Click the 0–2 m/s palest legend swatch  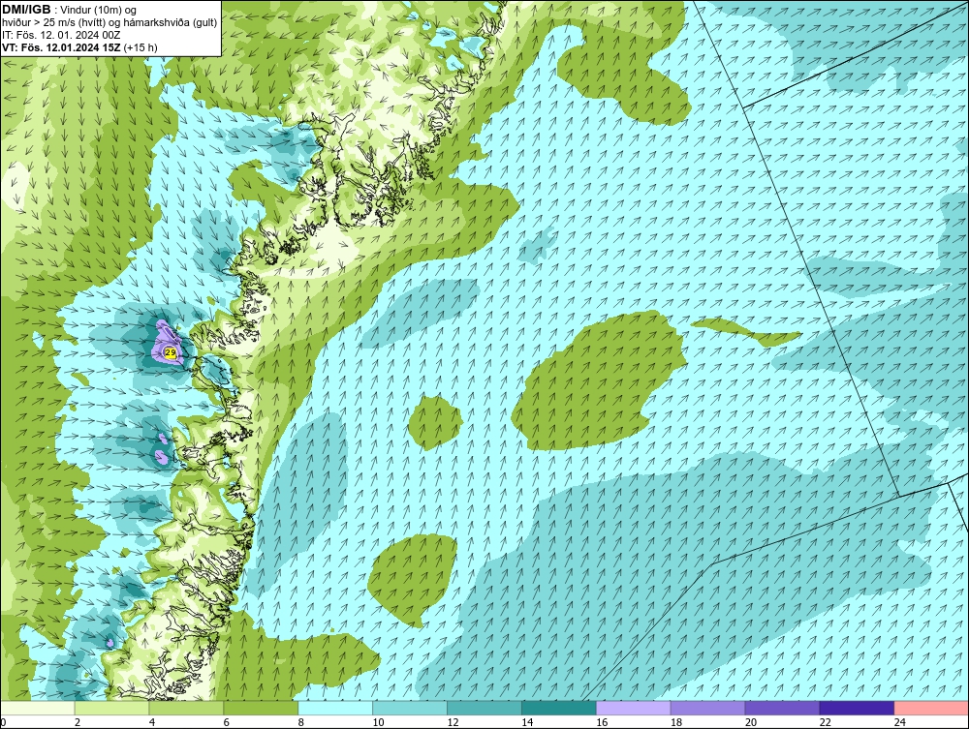pyautogui.click(x=37, y=708)
